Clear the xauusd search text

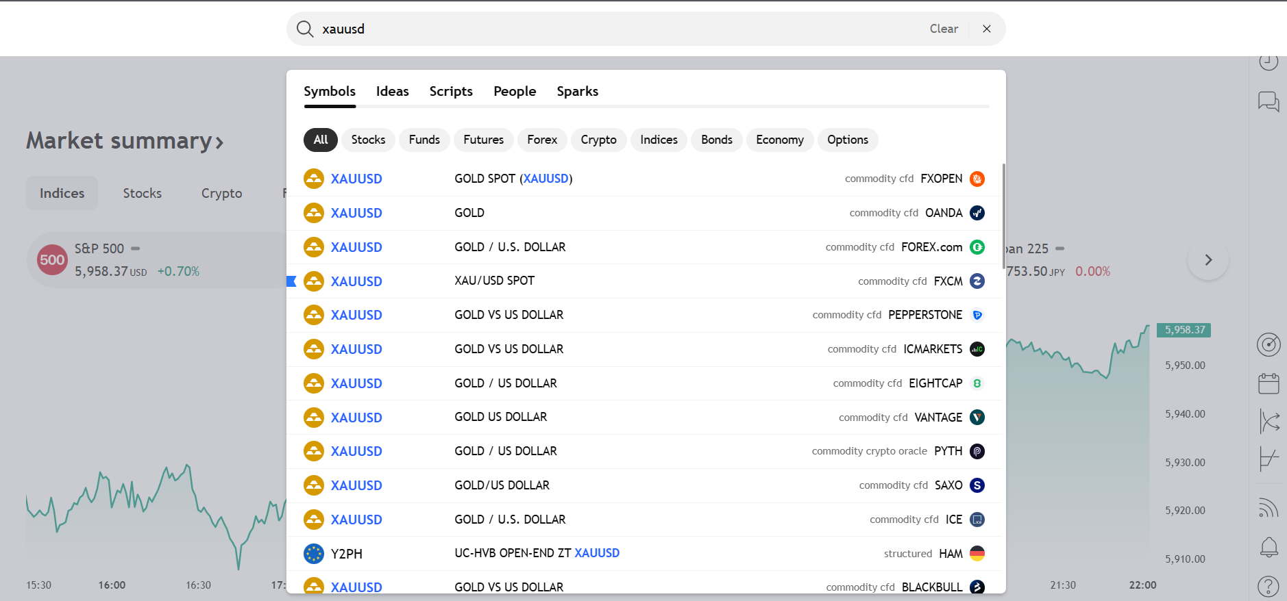[944, 29]
